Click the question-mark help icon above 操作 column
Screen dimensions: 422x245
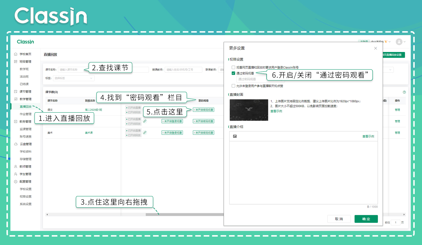pos(404,92)
